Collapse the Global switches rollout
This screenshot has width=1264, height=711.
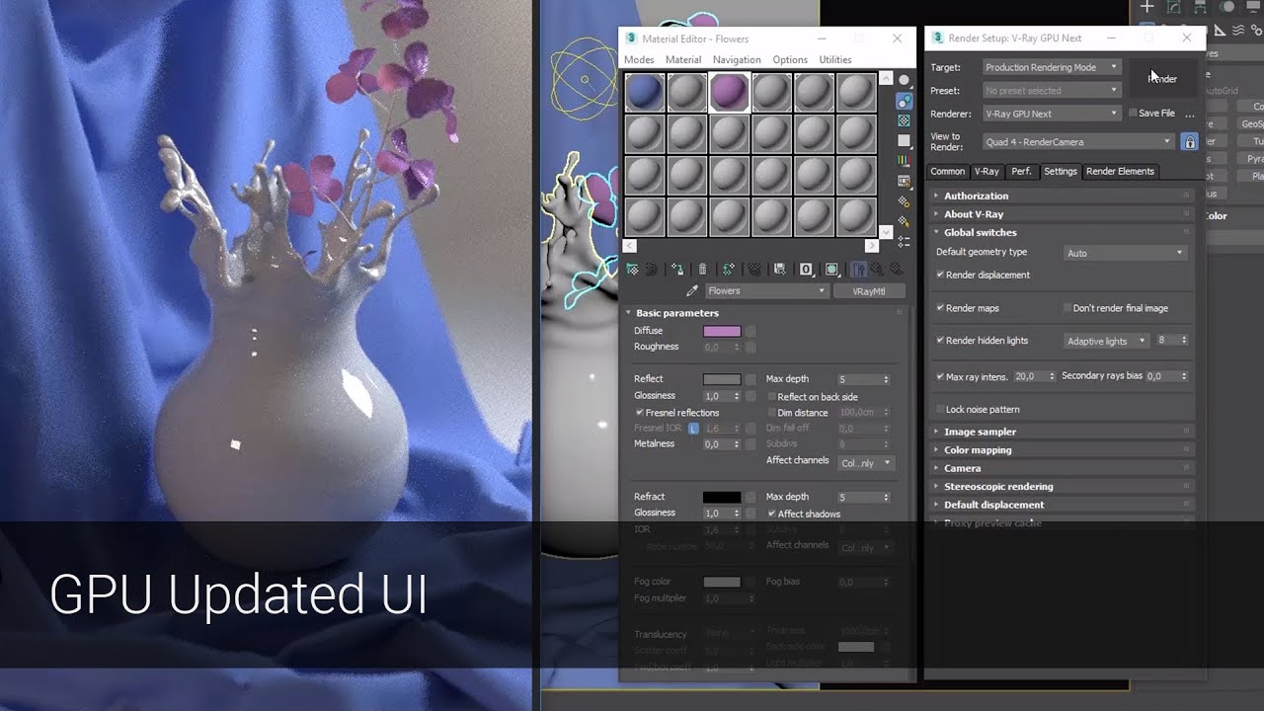point(1062,233)
